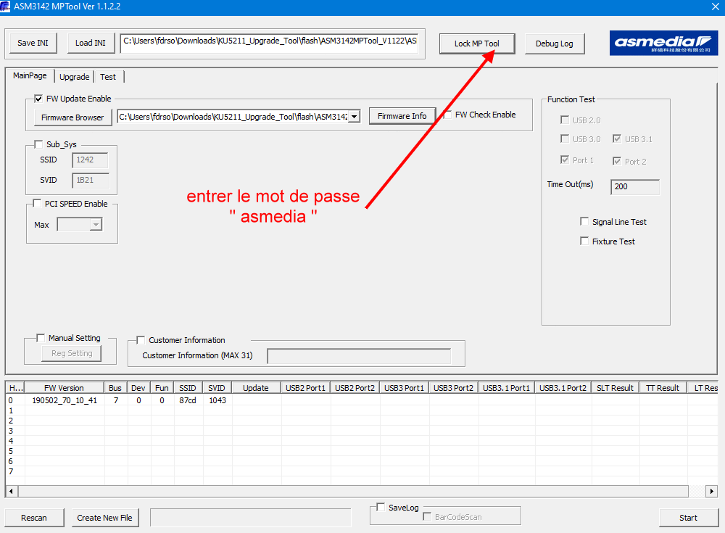The width and height of the screenshot is (725, 533).
Task: Click the Rescan button
Action: [34, 518]
